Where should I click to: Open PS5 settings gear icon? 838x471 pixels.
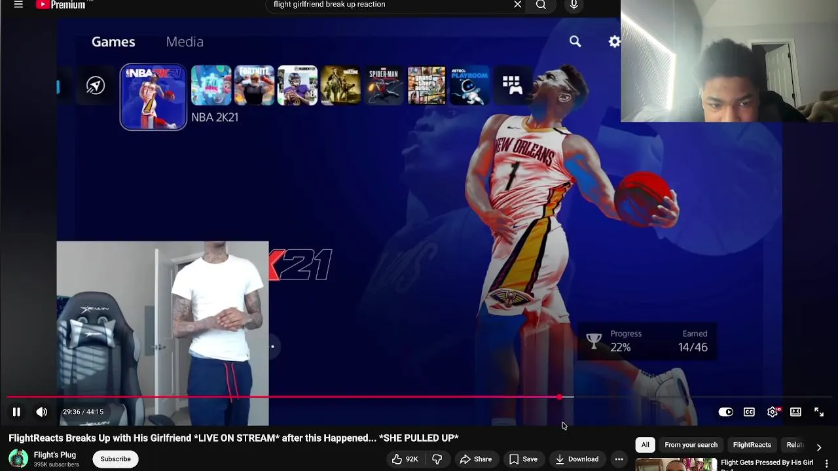click(x=614, y=42)
